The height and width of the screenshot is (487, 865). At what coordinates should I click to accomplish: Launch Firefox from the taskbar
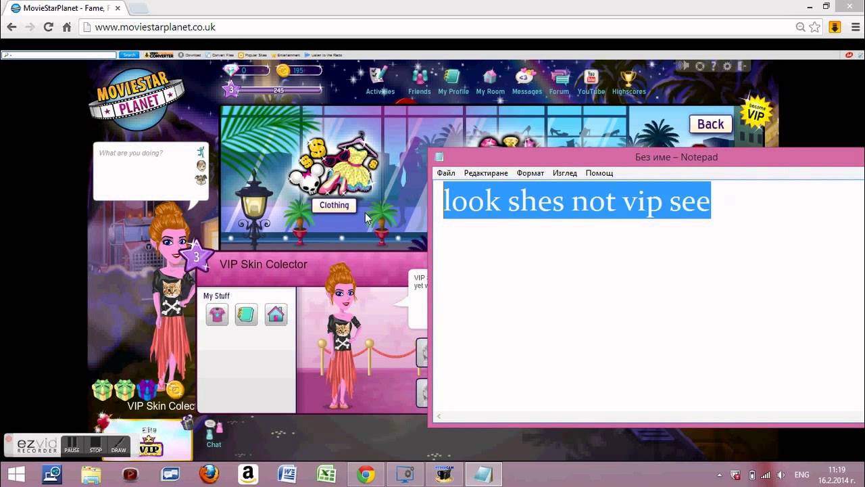click(209, 475)
